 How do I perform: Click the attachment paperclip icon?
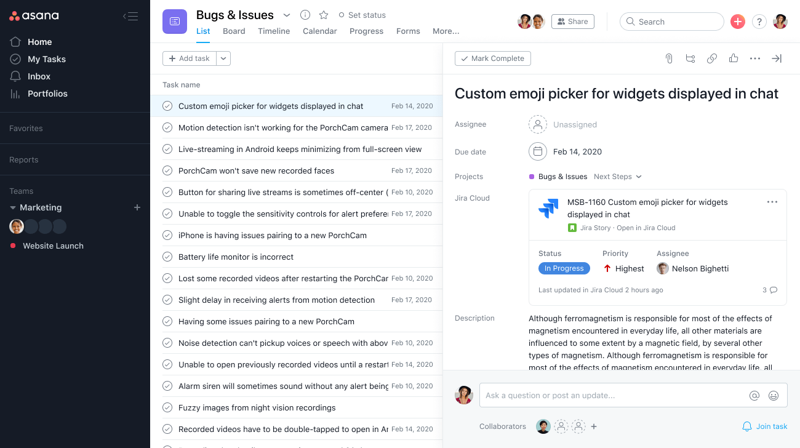click(669, 58)
